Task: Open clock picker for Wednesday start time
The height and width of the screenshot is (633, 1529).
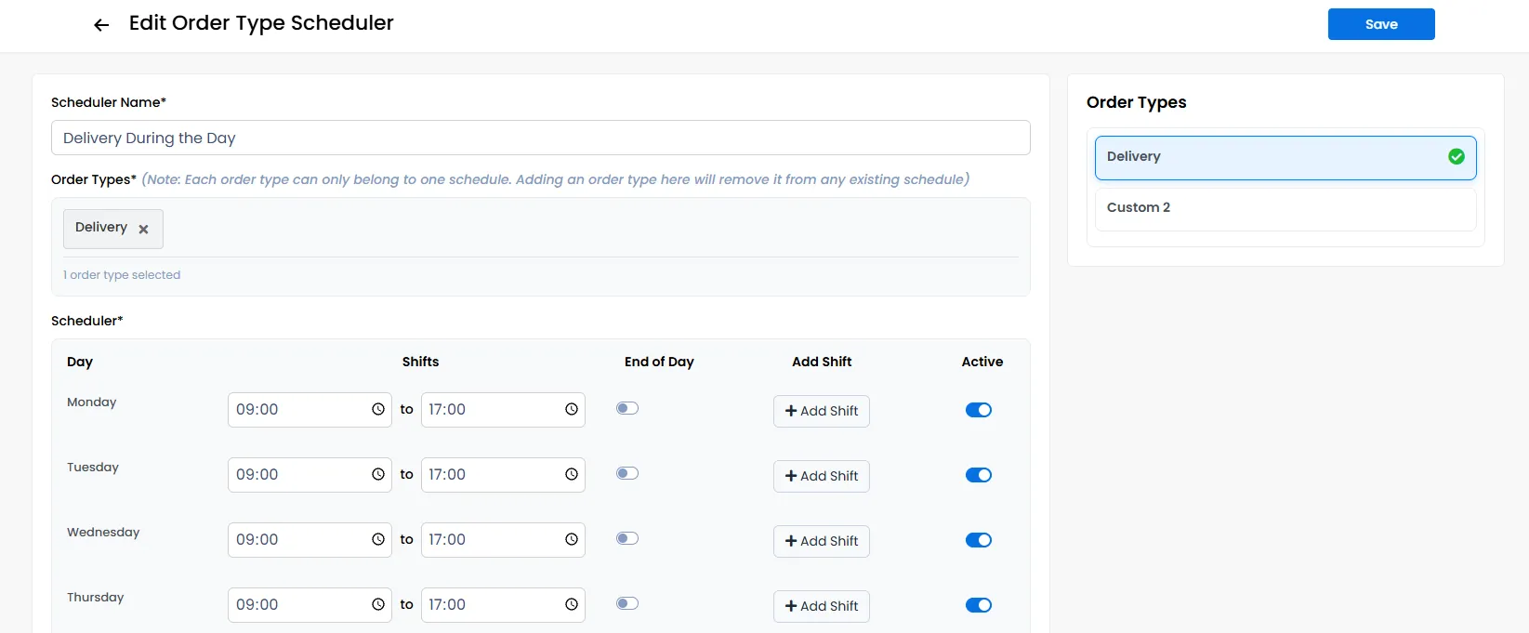Action: coord(378,539)
